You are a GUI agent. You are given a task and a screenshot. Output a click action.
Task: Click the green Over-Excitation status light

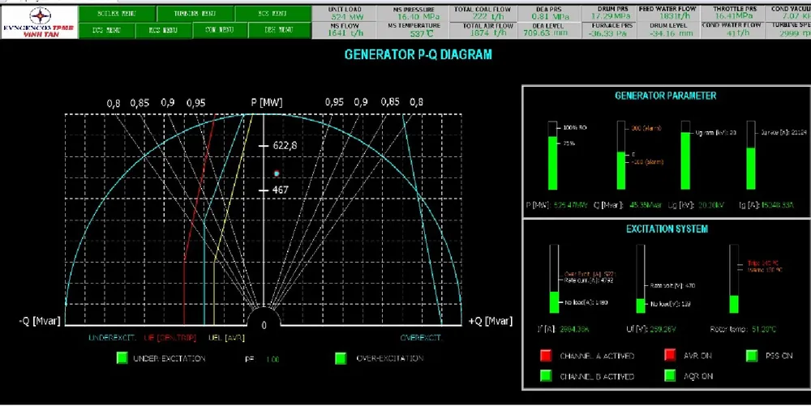pos(340,357)
